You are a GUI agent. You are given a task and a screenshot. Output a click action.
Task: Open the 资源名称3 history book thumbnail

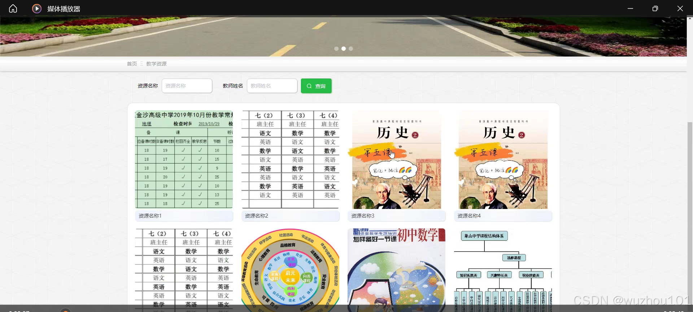pos(397,160)
